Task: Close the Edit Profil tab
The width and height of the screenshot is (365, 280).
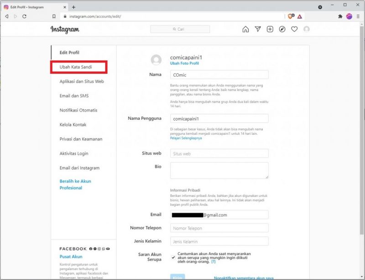Action: coord(65,7)
